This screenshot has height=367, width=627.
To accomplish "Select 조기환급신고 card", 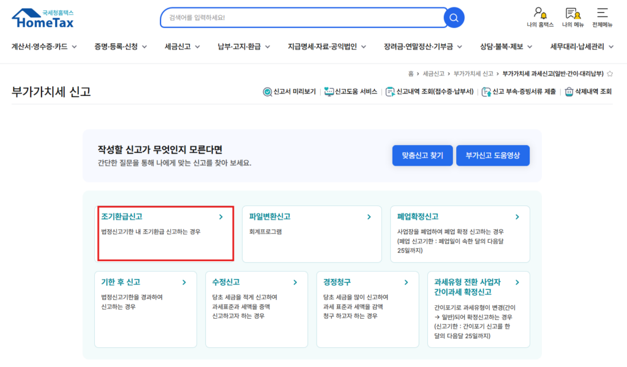I will (x=165, y=233).
